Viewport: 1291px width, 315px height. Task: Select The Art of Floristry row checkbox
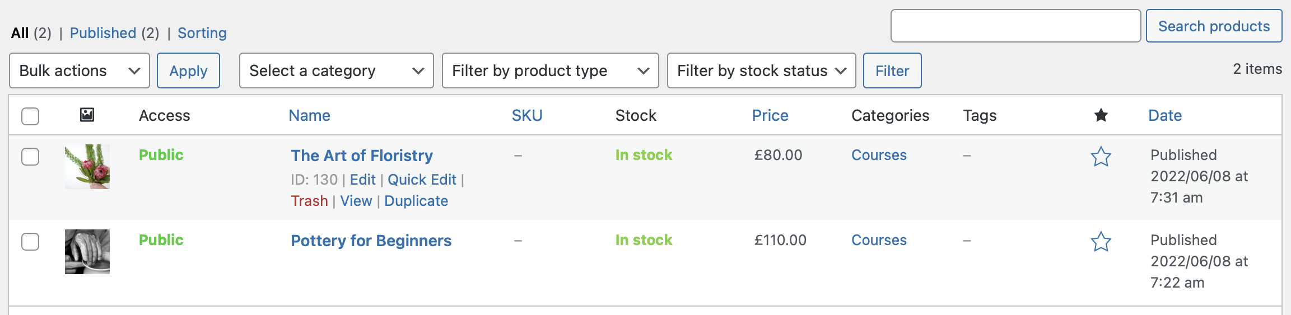[30, 157]
